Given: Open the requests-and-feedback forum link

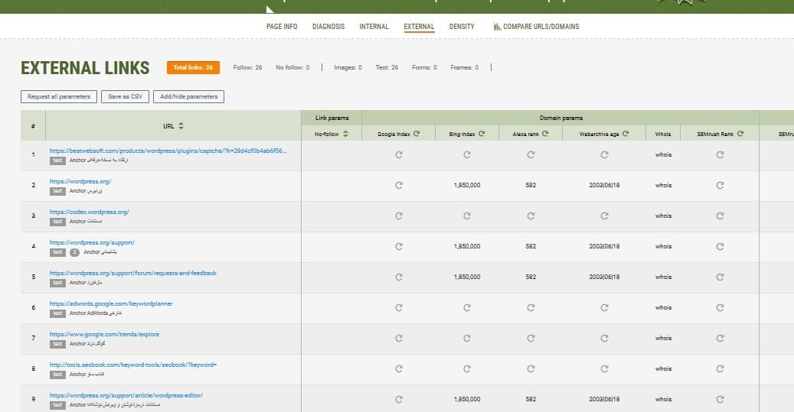Looking at the screenshot, I should click(x=132, y=273).
